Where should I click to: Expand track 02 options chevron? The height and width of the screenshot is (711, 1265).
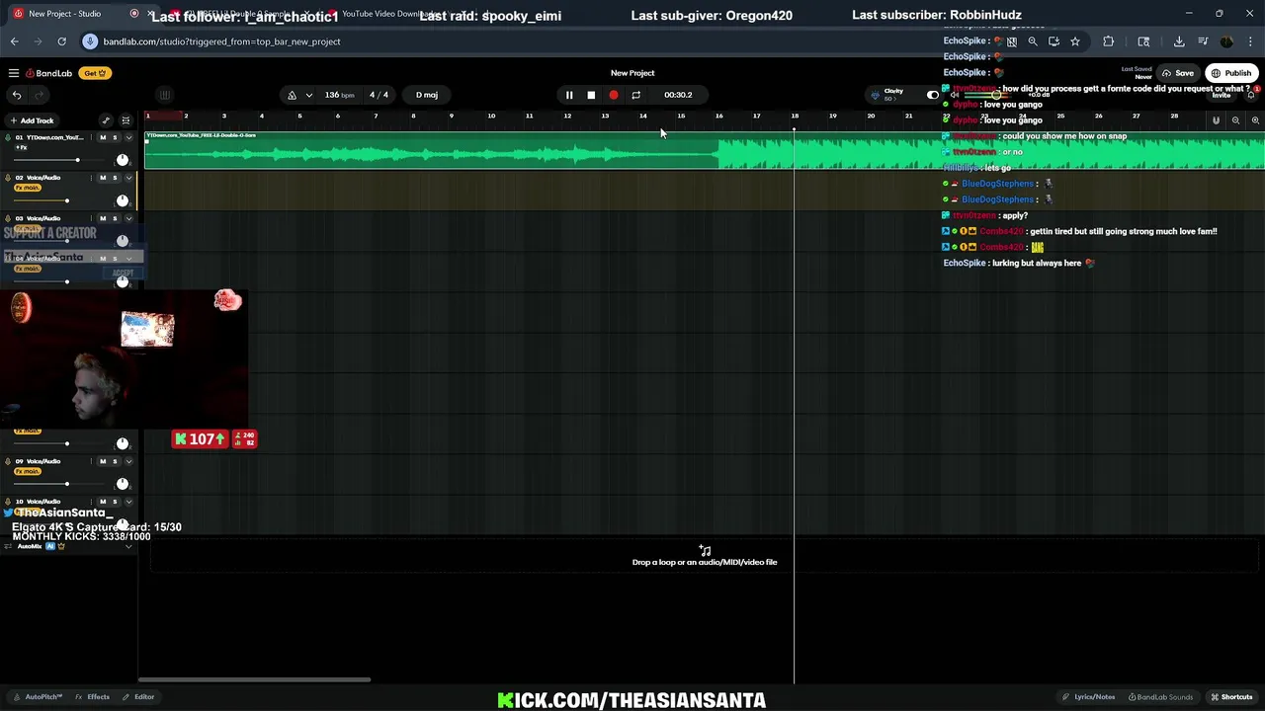coord(128,178)
